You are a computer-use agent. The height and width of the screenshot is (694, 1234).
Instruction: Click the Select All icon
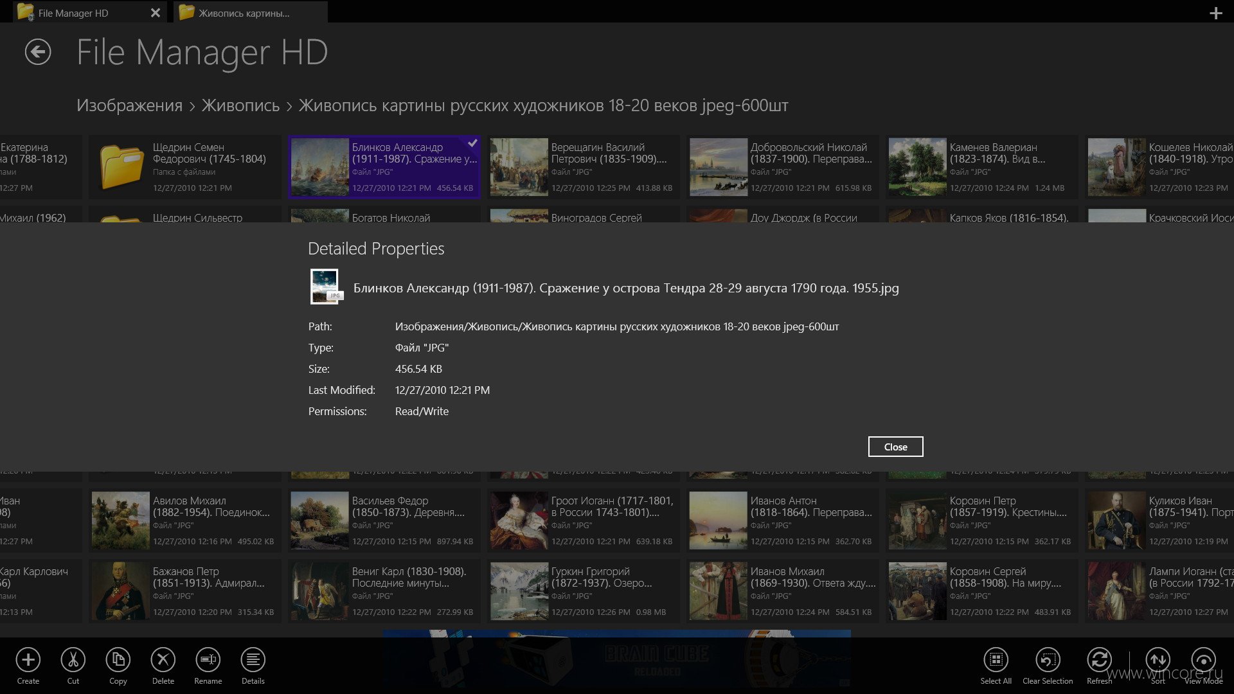pyautogui.click(x=996, y=660)
